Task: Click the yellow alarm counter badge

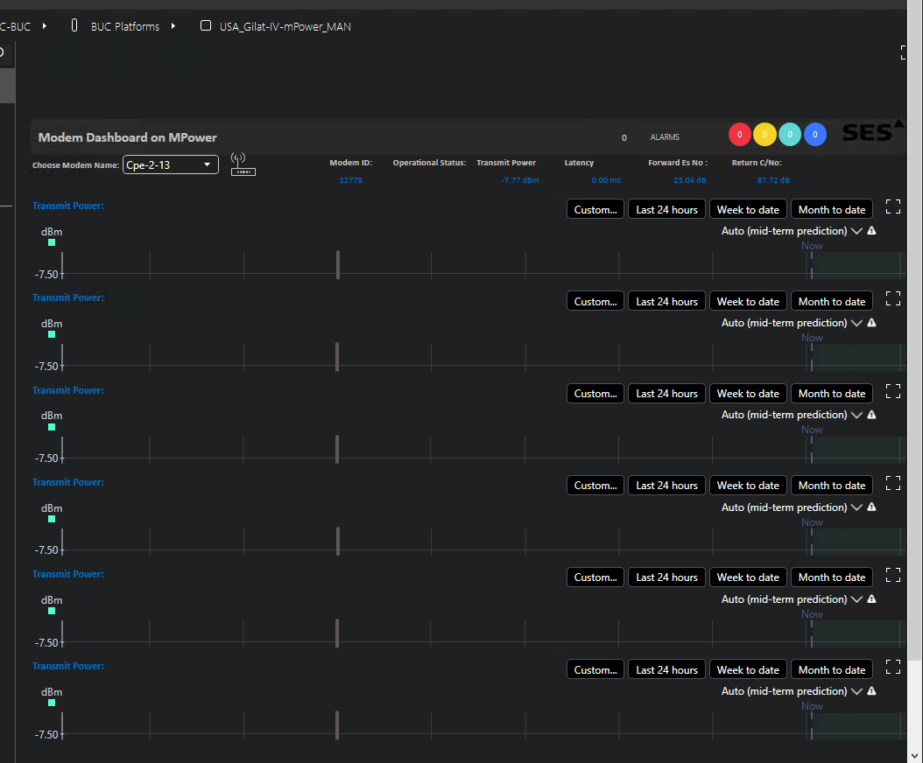Action: click(764, 135)
